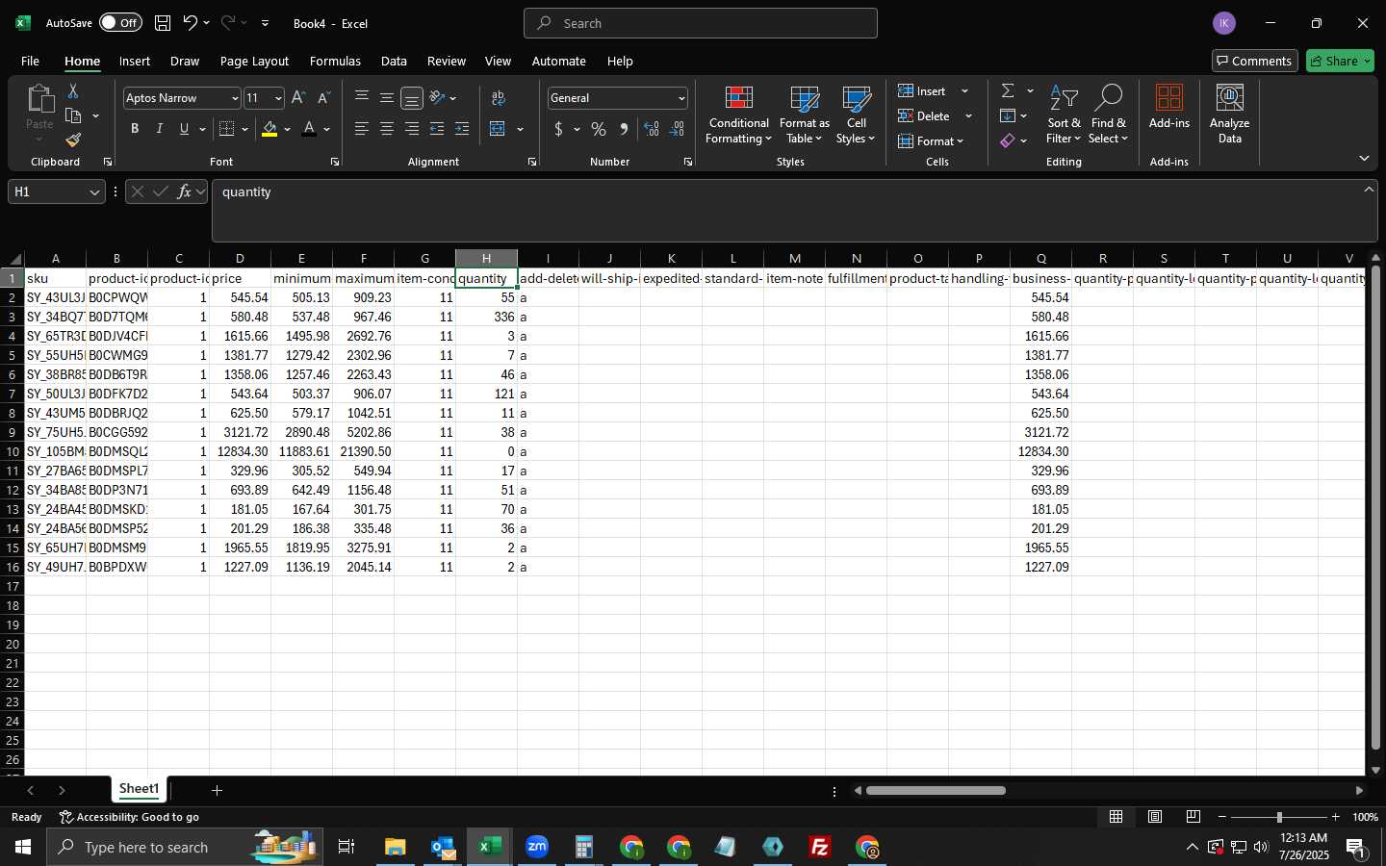The width and height of the screenshot is (1386, 866).
Task: Click the zoom slider handle
Action: coord(1279,817)
